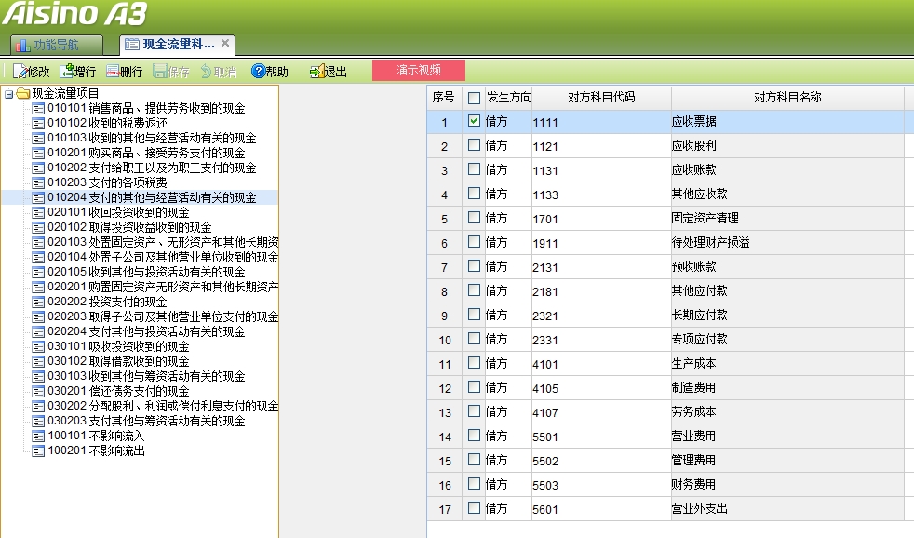Click the 演示视频 red button
The height and width of the screenshot is (538, 914).
coord(419,71)
